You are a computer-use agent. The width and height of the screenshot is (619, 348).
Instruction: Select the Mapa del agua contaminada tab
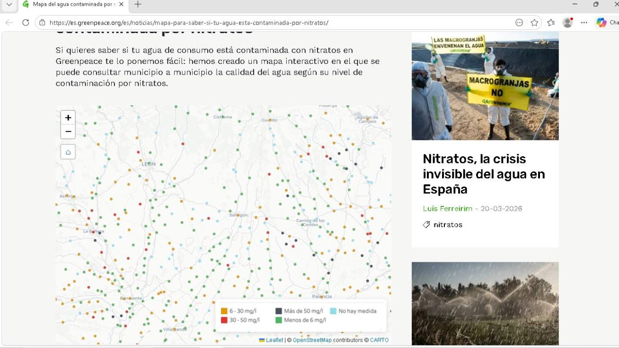(x=71, y=4)
